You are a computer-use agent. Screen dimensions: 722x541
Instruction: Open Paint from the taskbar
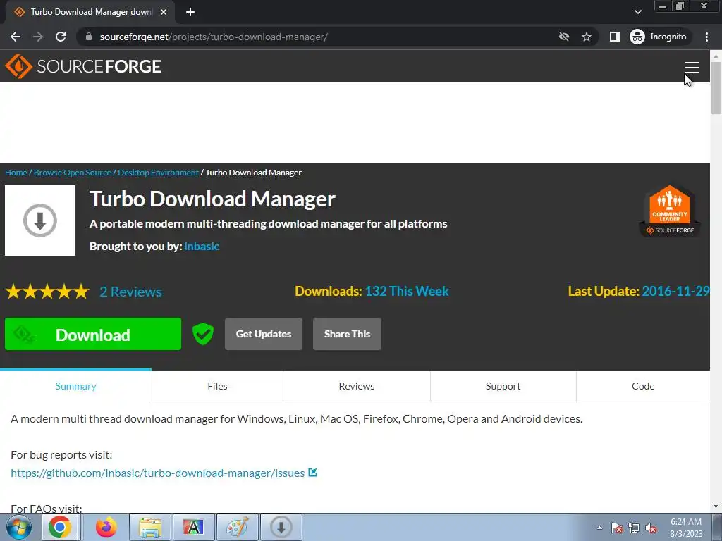(x=237, y=527)
